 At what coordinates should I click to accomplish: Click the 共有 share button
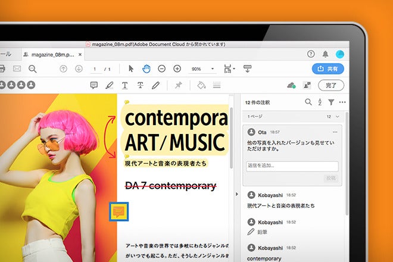point(328,68)
